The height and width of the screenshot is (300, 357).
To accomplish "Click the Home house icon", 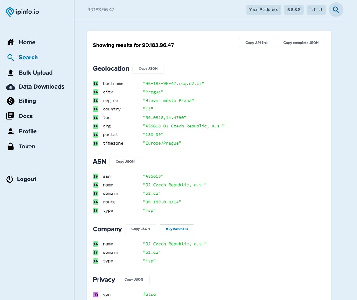I will [x=10, y=42].
